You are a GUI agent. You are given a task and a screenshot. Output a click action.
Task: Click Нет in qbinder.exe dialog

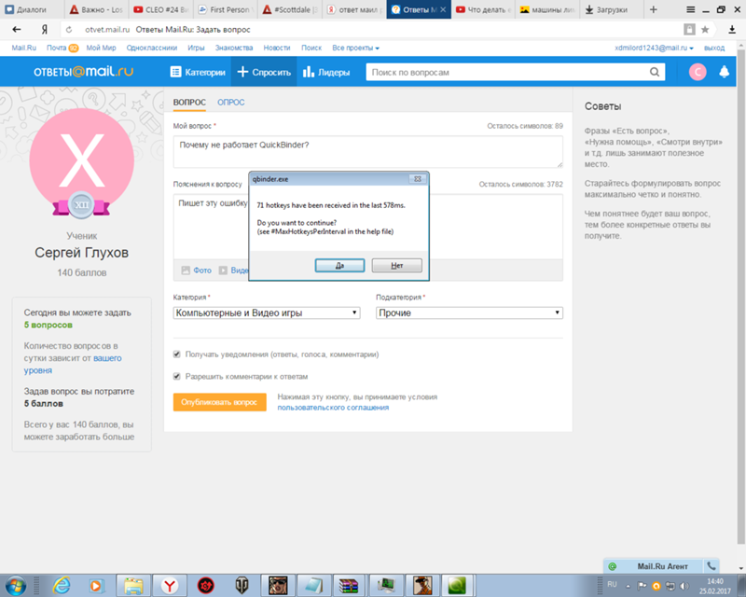[x=397, y=265]
